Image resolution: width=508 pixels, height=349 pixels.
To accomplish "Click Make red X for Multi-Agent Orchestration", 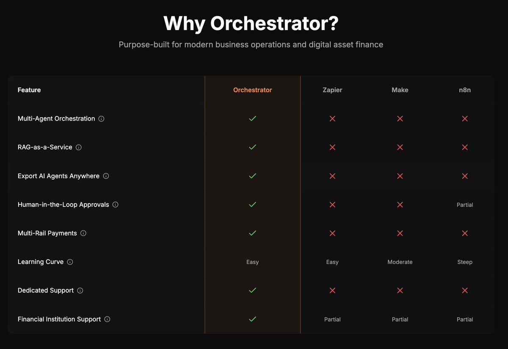I will click(x=400, y=119).
